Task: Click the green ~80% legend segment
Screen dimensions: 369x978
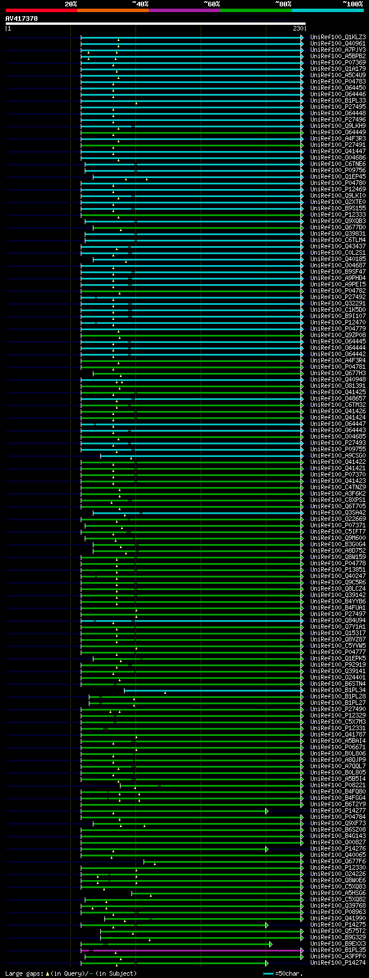Action: pos(255,10)
